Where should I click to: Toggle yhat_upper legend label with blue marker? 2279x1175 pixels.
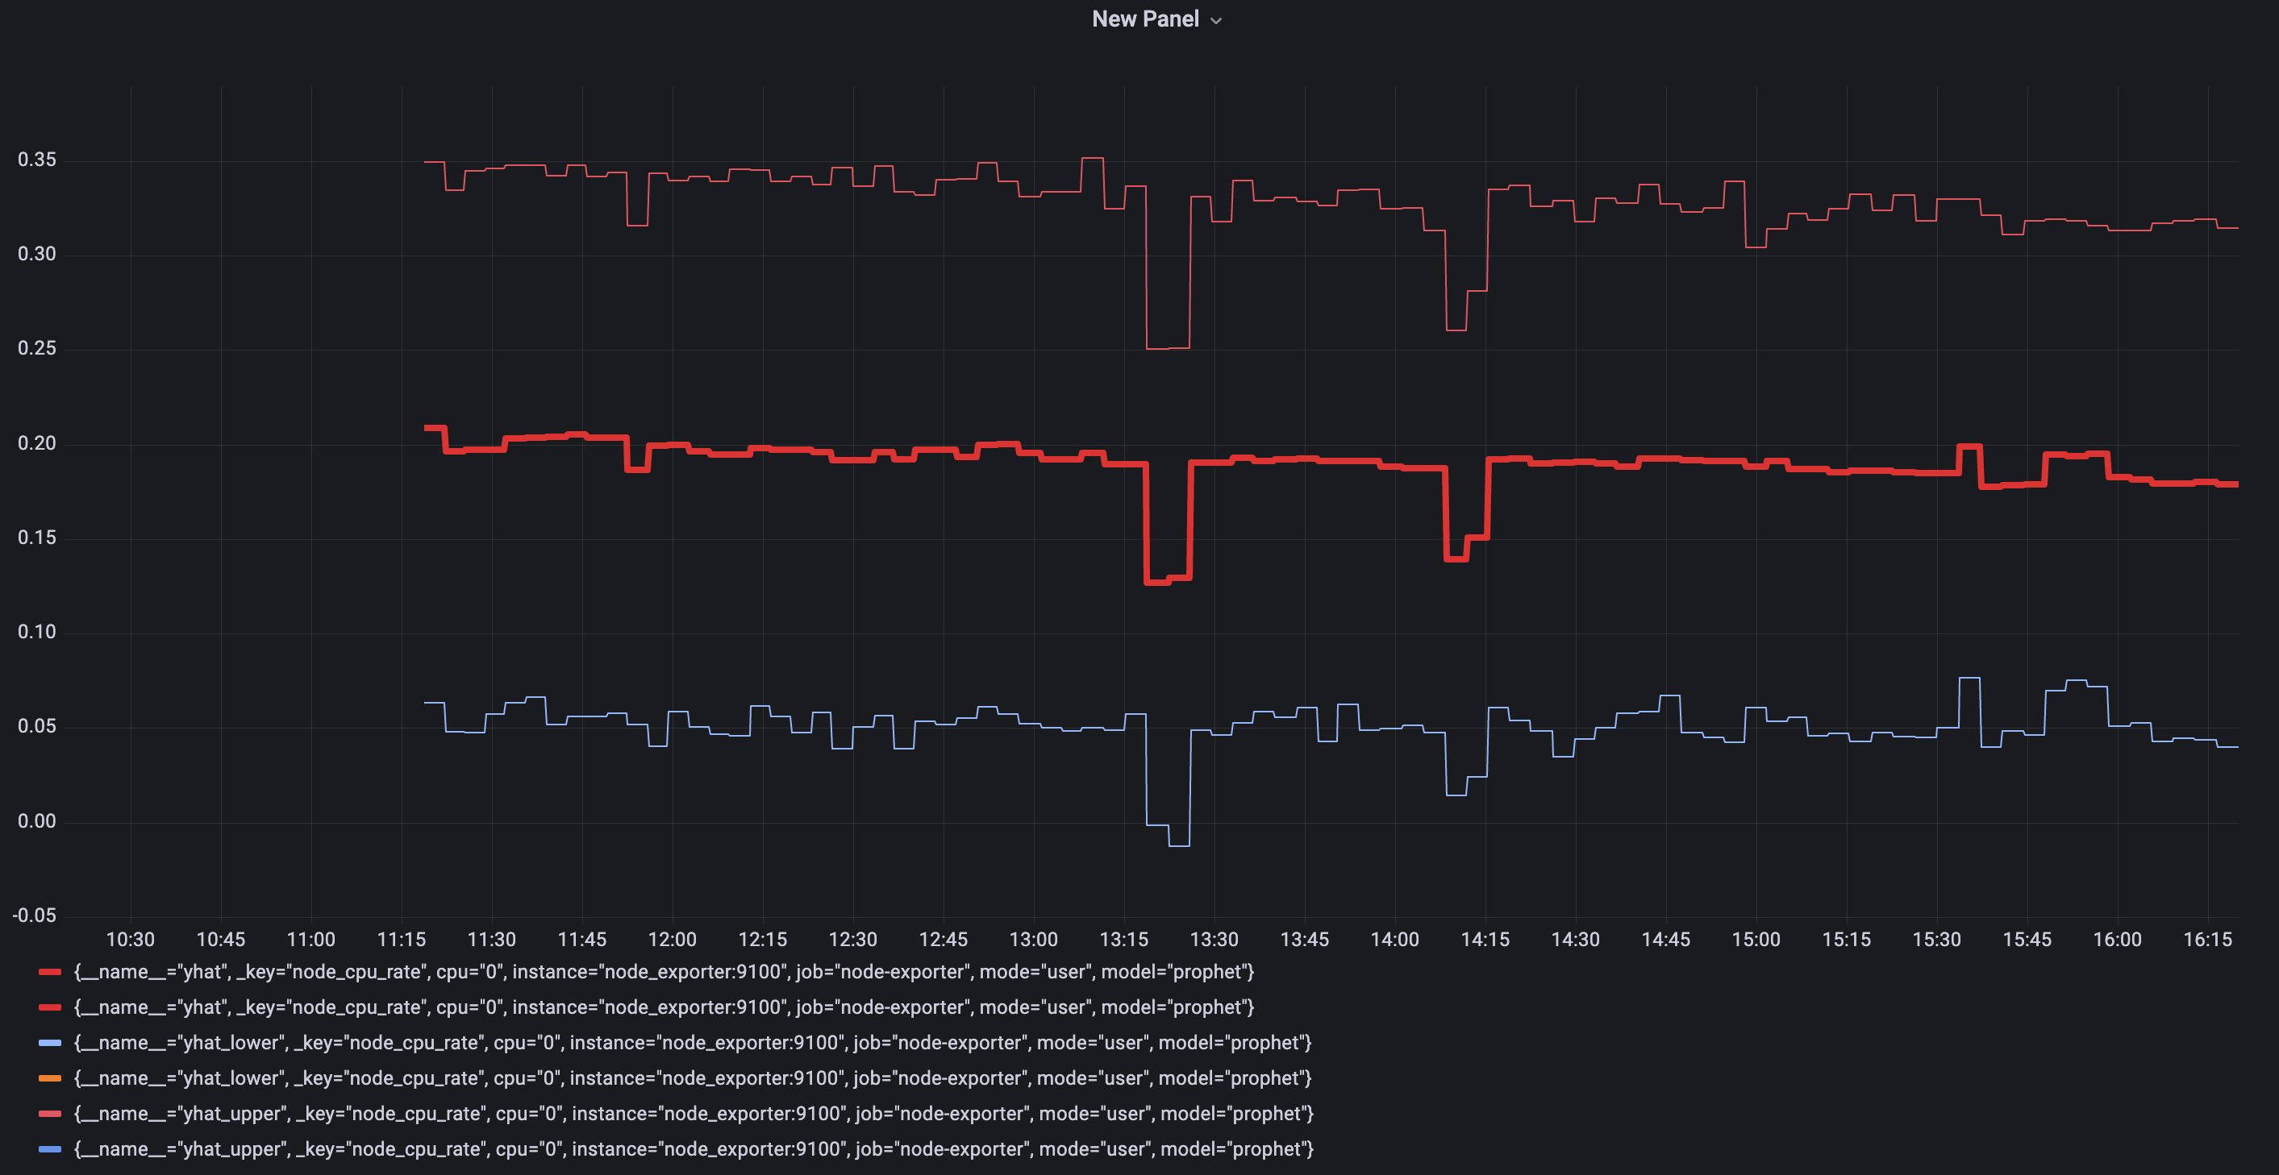click(x=694, y=1149)
